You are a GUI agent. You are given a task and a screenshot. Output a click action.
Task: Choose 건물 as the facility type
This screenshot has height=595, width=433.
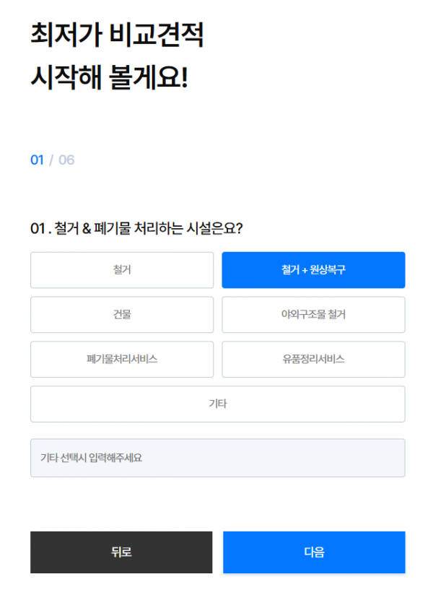(122, 315)
